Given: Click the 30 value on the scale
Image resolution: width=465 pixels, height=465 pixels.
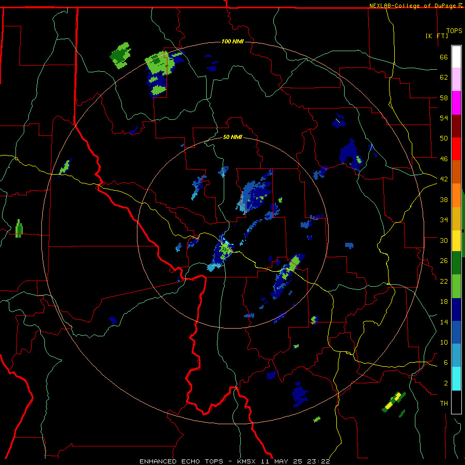Looking at the screenshot, I should (444, 240).
